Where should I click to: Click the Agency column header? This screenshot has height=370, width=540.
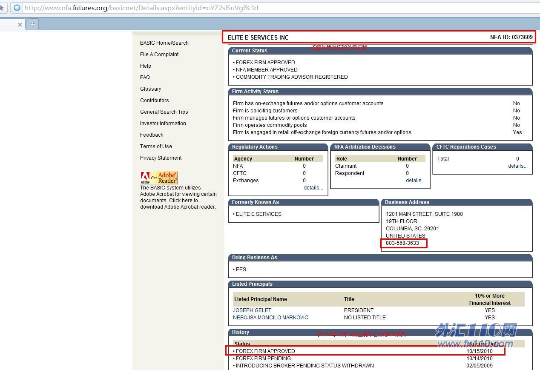pyautogui.click(x=243, y=159)
